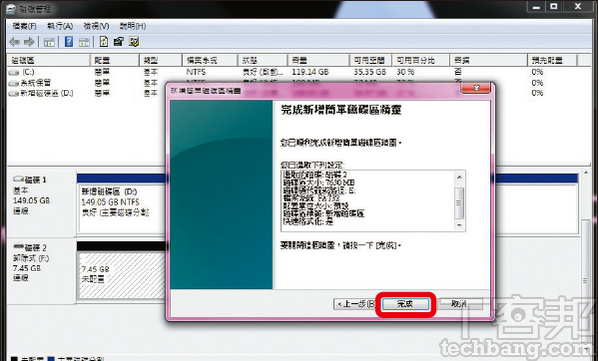Click settings list scrollbar down arrow

pos(459,225)
